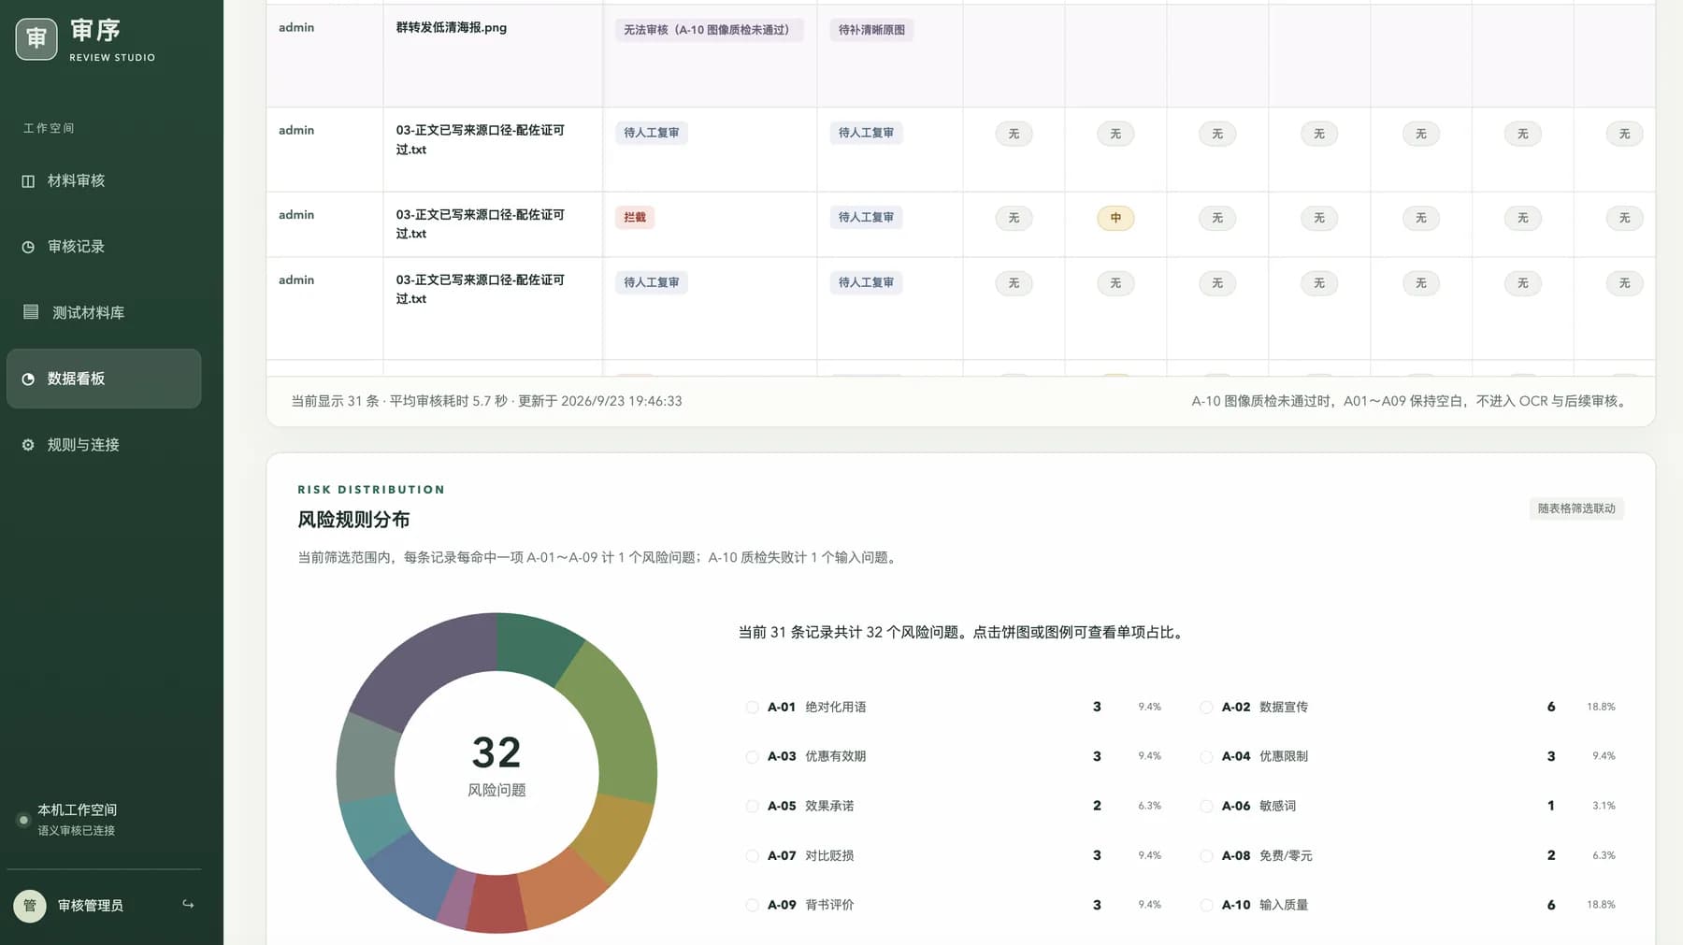Click the 管 avatar icon
Image resolution: width=1683 pixels, height=945 pixels.
[x=30, y=905]
